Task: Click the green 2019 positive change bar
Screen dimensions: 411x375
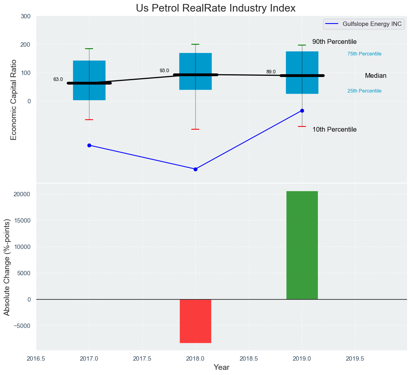Action: pyautogui.click(x=302, y=245)
